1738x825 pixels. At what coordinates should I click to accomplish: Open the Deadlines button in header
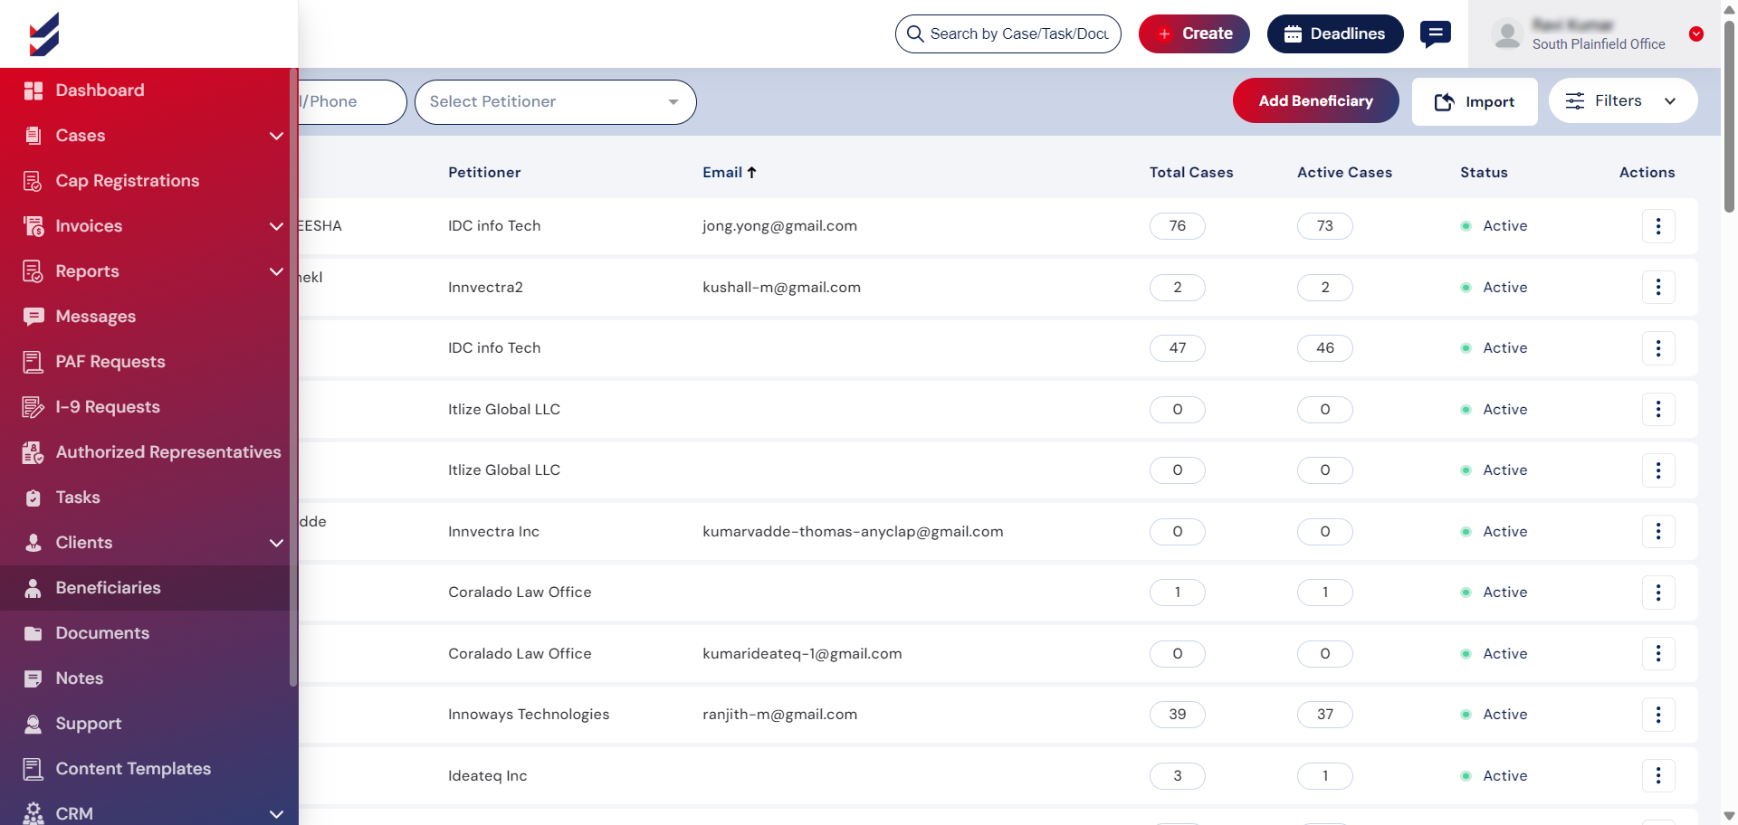click(x=1334, y=34)
